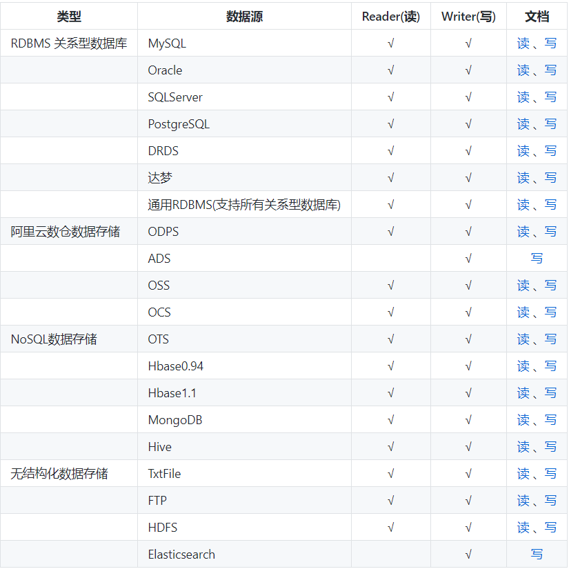Click the Reader(读) column header
This screenshot has height=569, width=569.
pyautogui.click(x=391, y=17)
